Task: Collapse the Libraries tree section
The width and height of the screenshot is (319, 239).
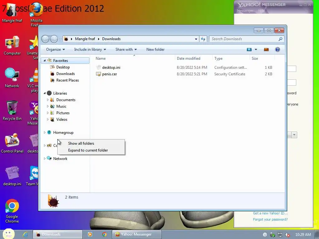Action: (45, 93)
